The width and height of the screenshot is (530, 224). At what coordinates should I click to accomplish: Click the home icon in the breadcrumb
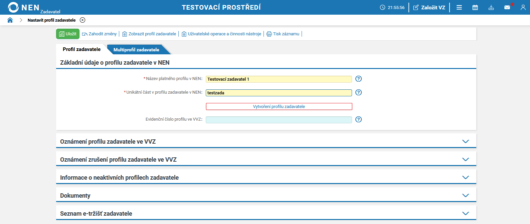coord(10,20)
